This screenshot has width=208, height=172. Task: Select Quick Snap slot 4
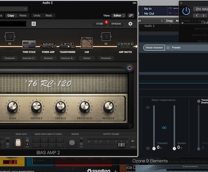[60, 140]
